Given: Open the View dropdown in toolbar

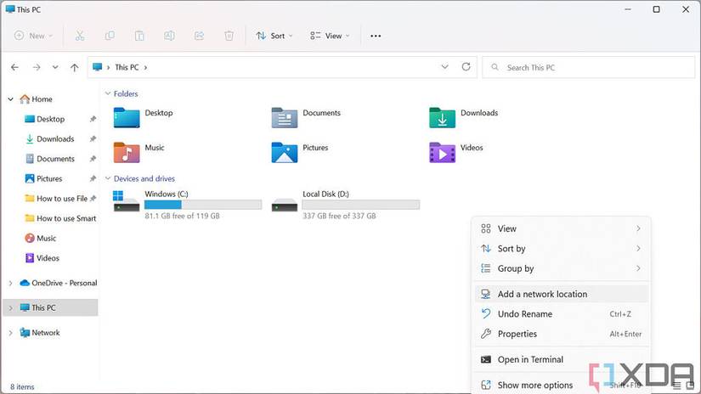Looking at the screenshot, I should click(x=330, y=36).
